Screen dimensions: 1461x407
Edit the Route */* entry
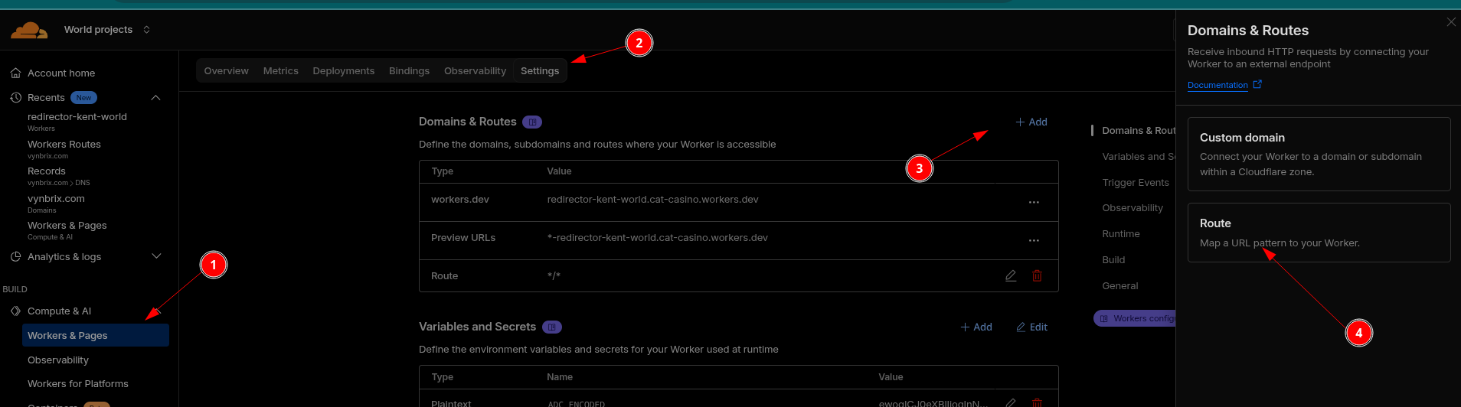tap(1011, 276)
